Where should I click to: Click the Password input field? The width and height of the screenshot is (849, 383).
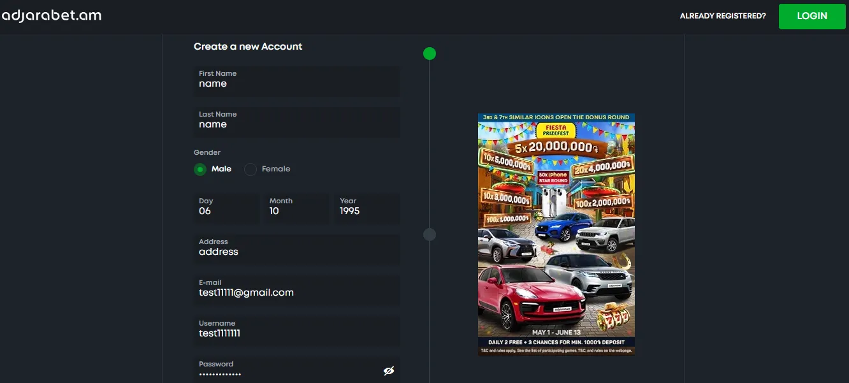297,370
